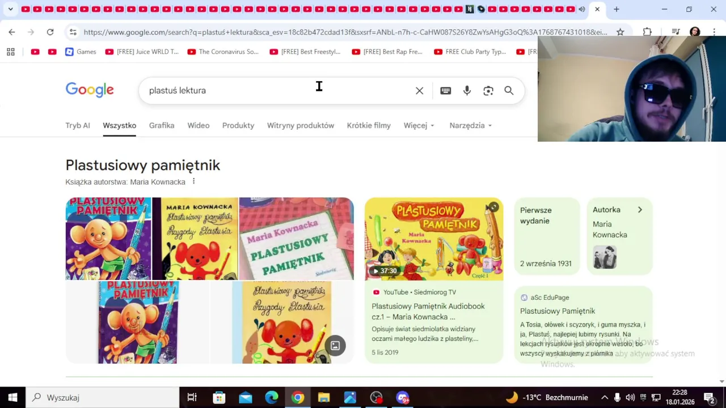Open site information icon in address bar
The image size is (726, 408).
pos(73,32)
